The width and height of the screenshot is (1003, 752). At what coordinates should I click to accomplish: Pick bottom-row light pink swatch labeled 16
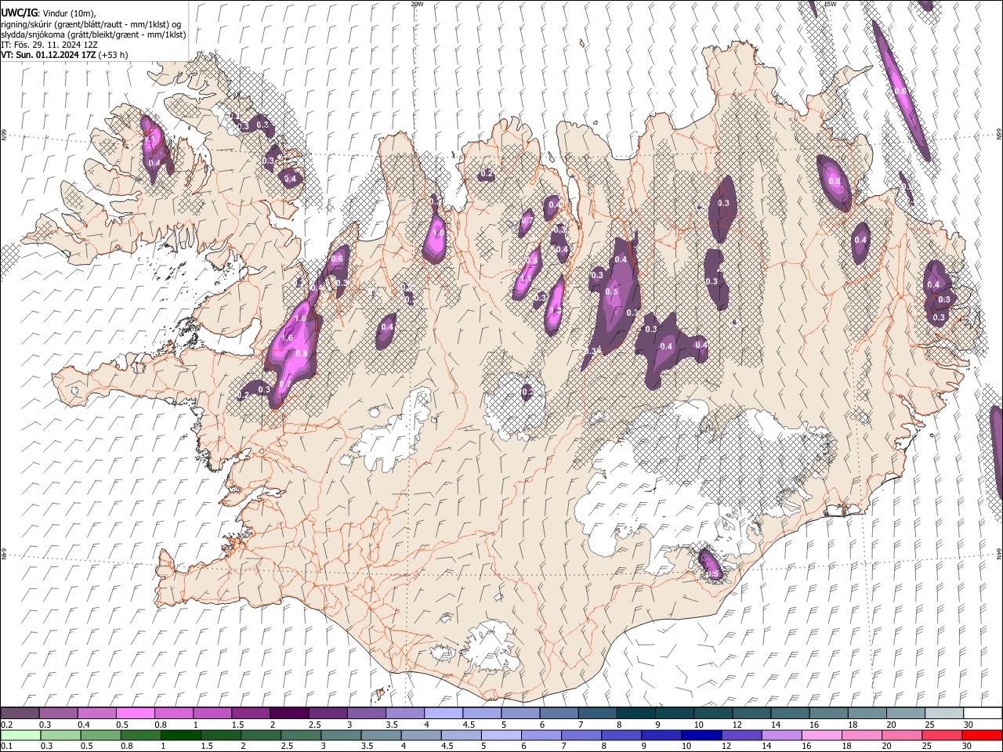coord(821,735)
